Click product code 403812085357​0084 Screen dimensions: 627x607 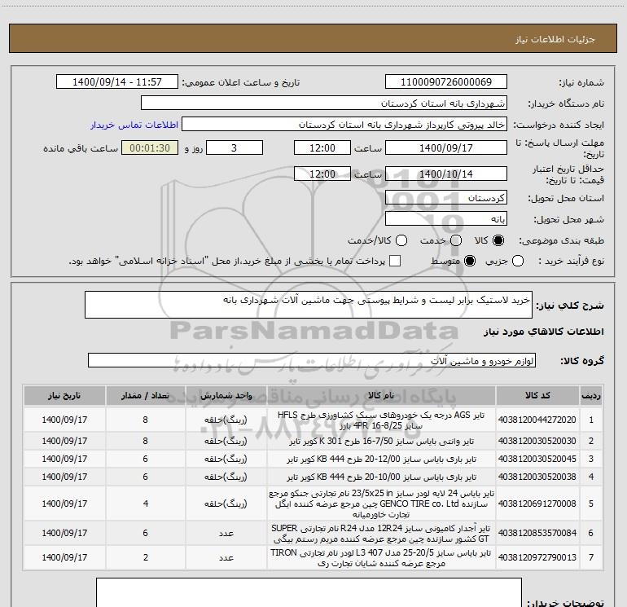click(537, 533)
